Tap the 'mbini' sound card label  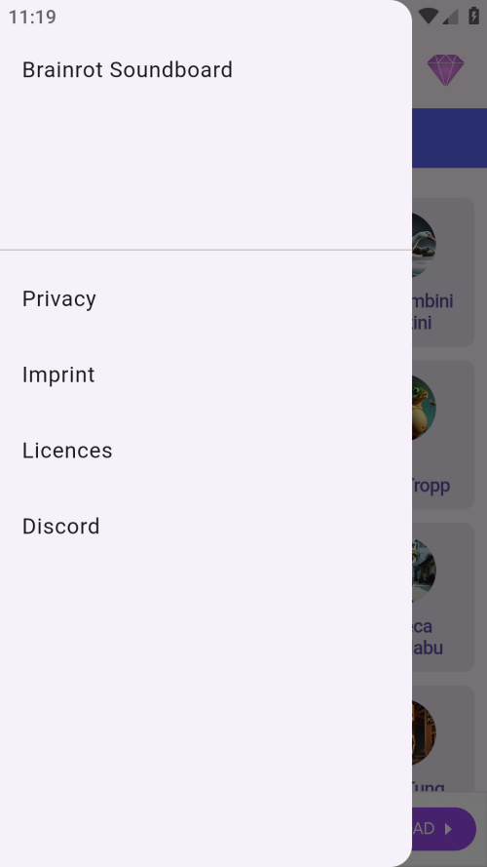[432, 301]
